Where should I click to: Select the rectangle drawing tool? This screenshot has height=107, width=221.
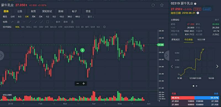click(48, 22)
